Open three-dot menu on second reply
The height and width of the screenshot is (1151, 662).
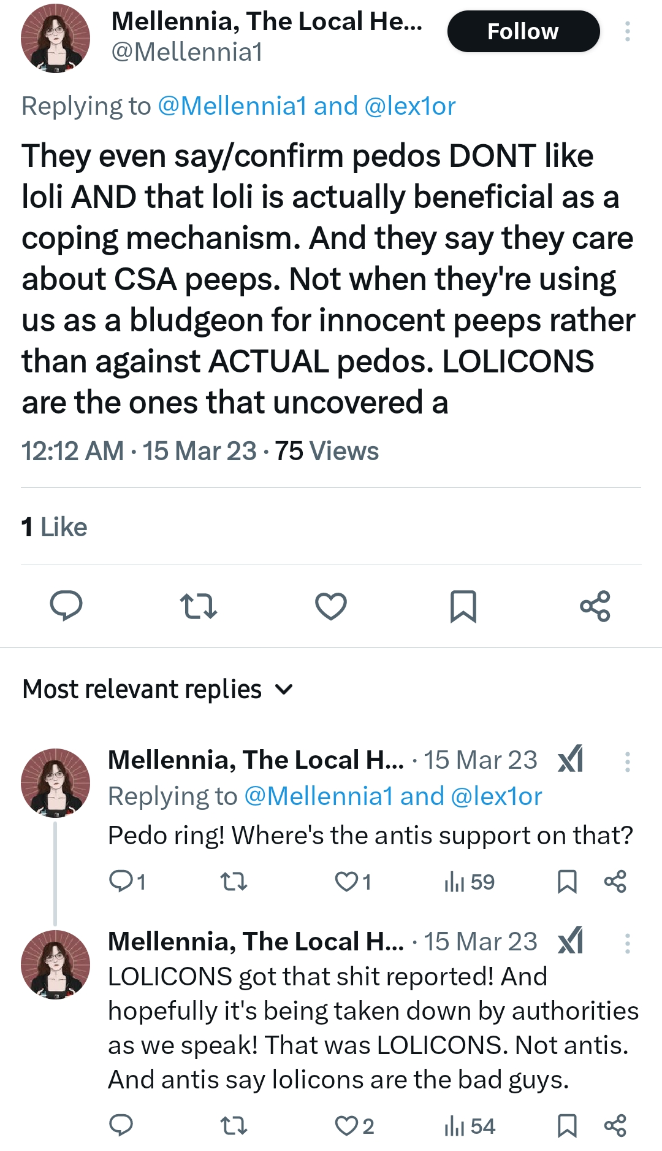(627, 943)
